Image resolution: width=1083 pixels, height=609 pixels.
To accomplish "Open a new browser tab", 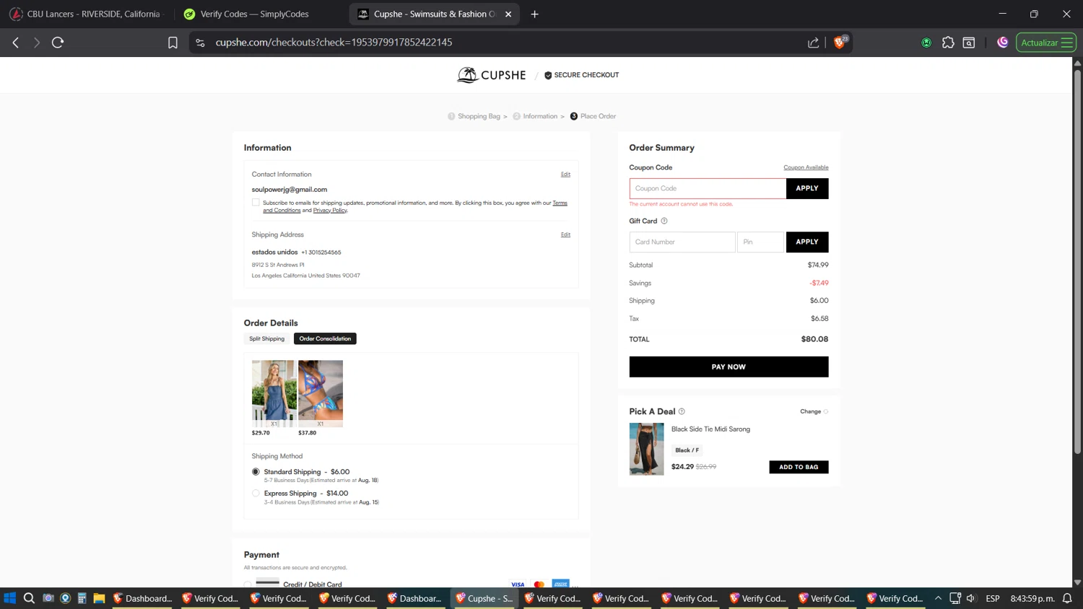I will [535, 14].
